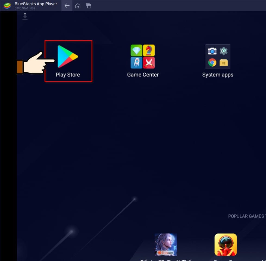
Task: Open Settings gear in System apps
Action: [x=224, y=51]
